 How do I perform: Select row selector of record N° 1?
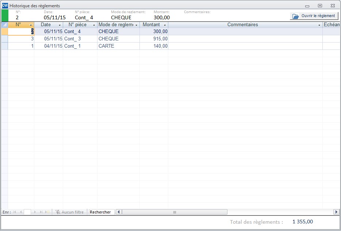(x=5, y=46)
